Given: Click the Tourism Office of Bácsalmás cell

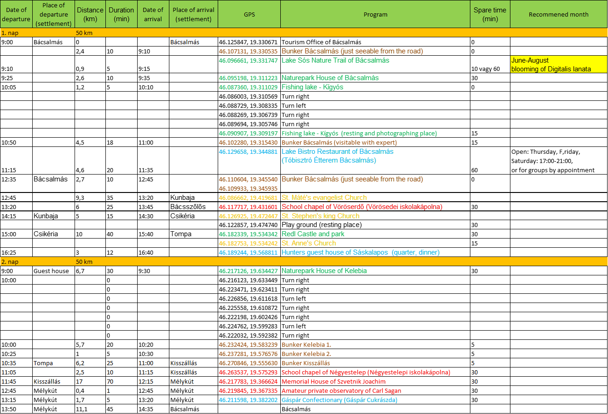Looking at the screenshot, I should 321,42.
